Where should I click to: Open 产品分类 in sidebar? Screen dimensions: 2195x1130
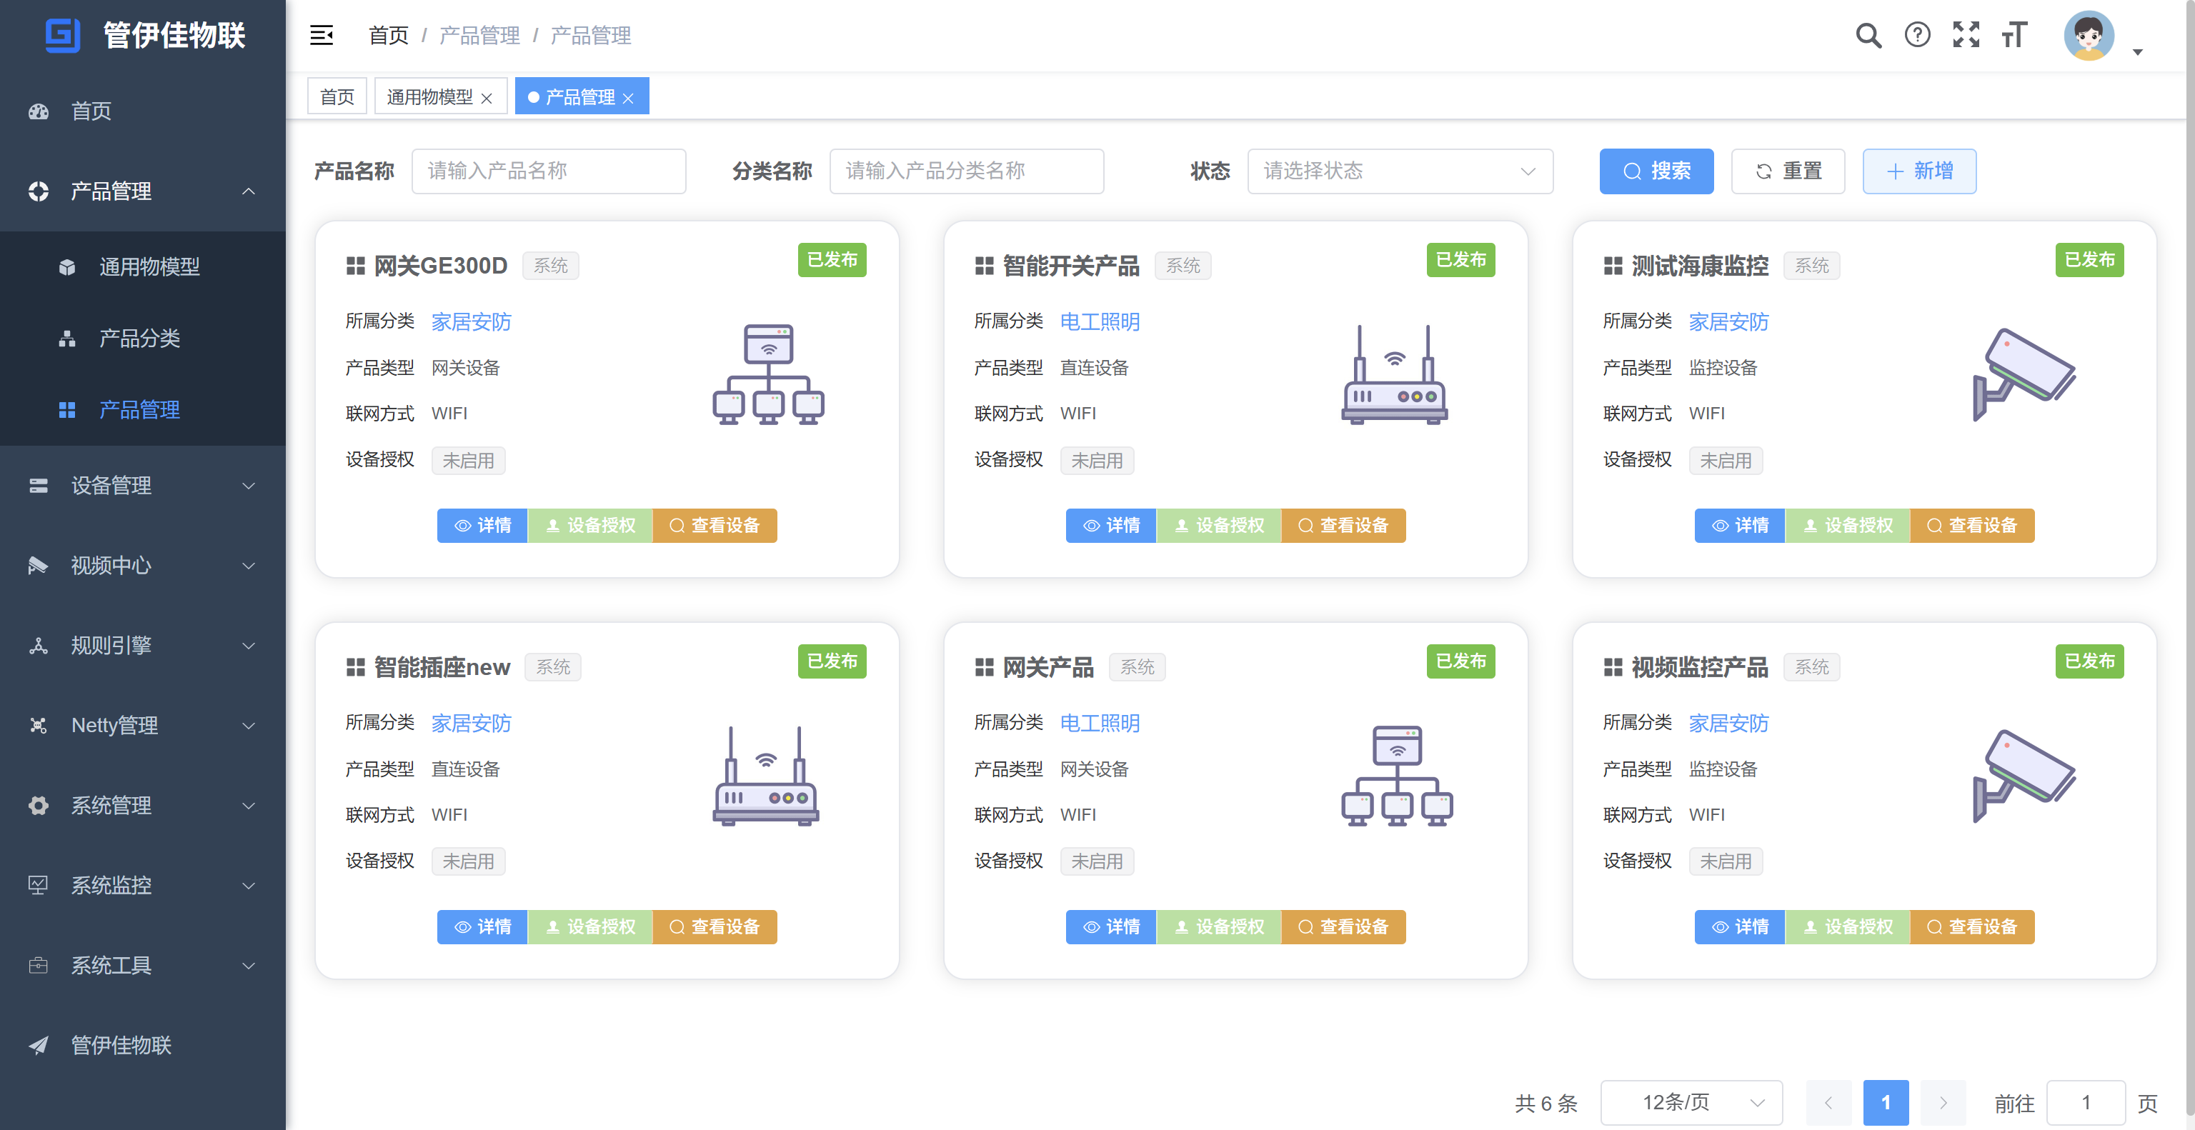[x=143, y=338]
